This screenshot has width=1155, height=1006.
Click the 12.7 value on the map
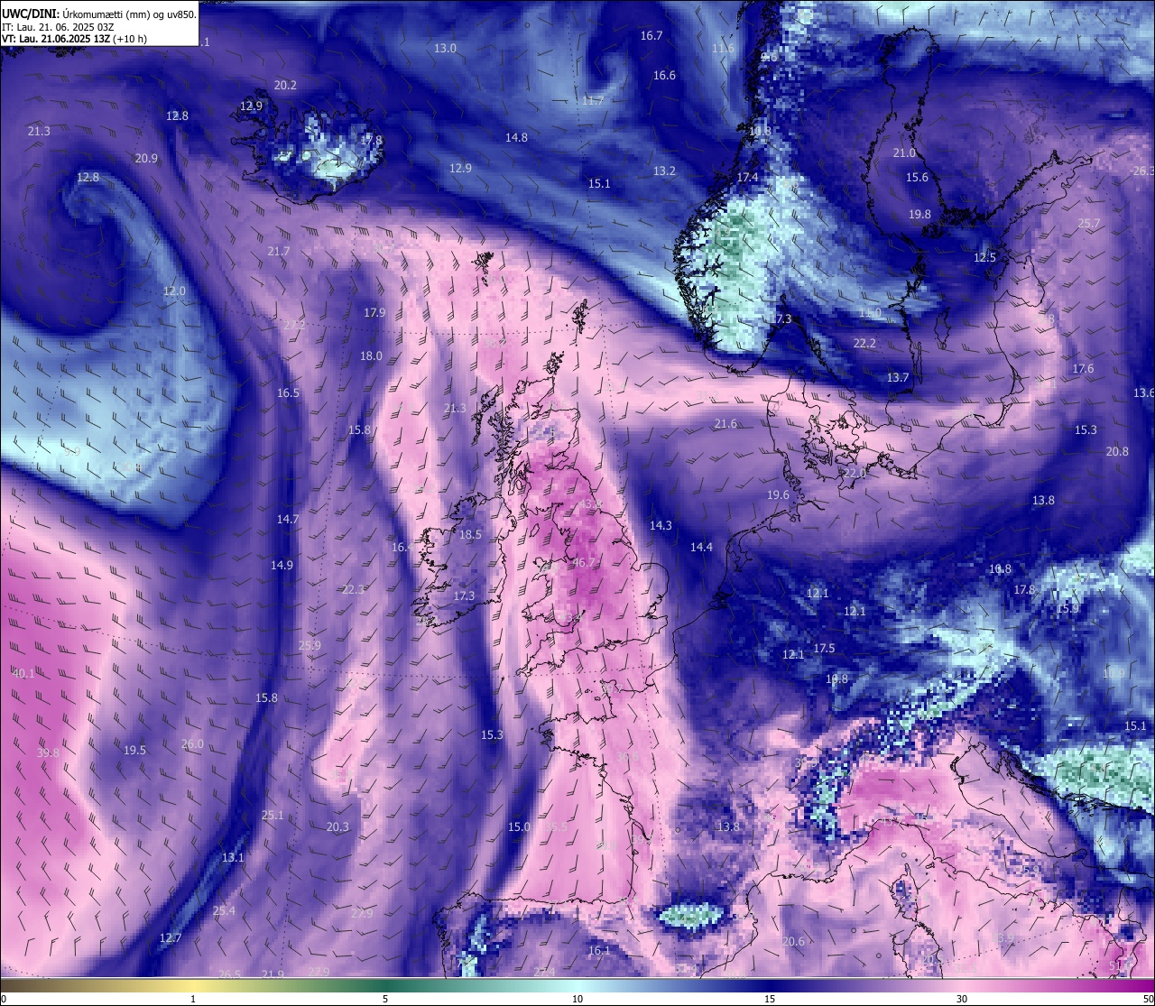click(171, 937)
